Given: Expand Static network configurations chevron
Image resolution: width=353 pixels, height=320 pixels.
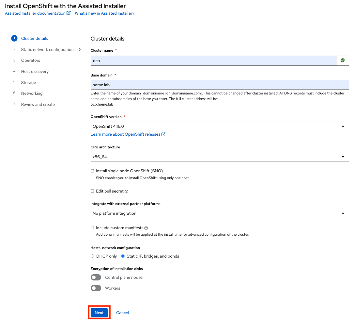Looking at the screenshot, I should [x=80, y=49].
